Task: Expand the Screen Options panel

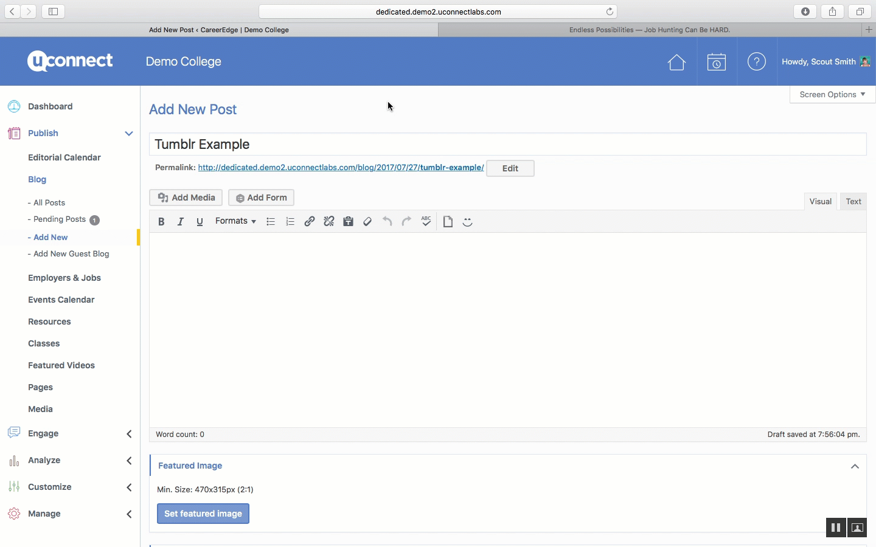Action: (x=832, y=95)
